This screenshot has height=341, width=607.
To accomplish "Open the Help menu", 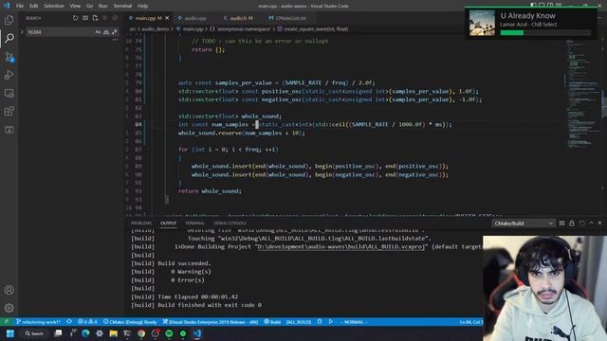I will [143, 6].
